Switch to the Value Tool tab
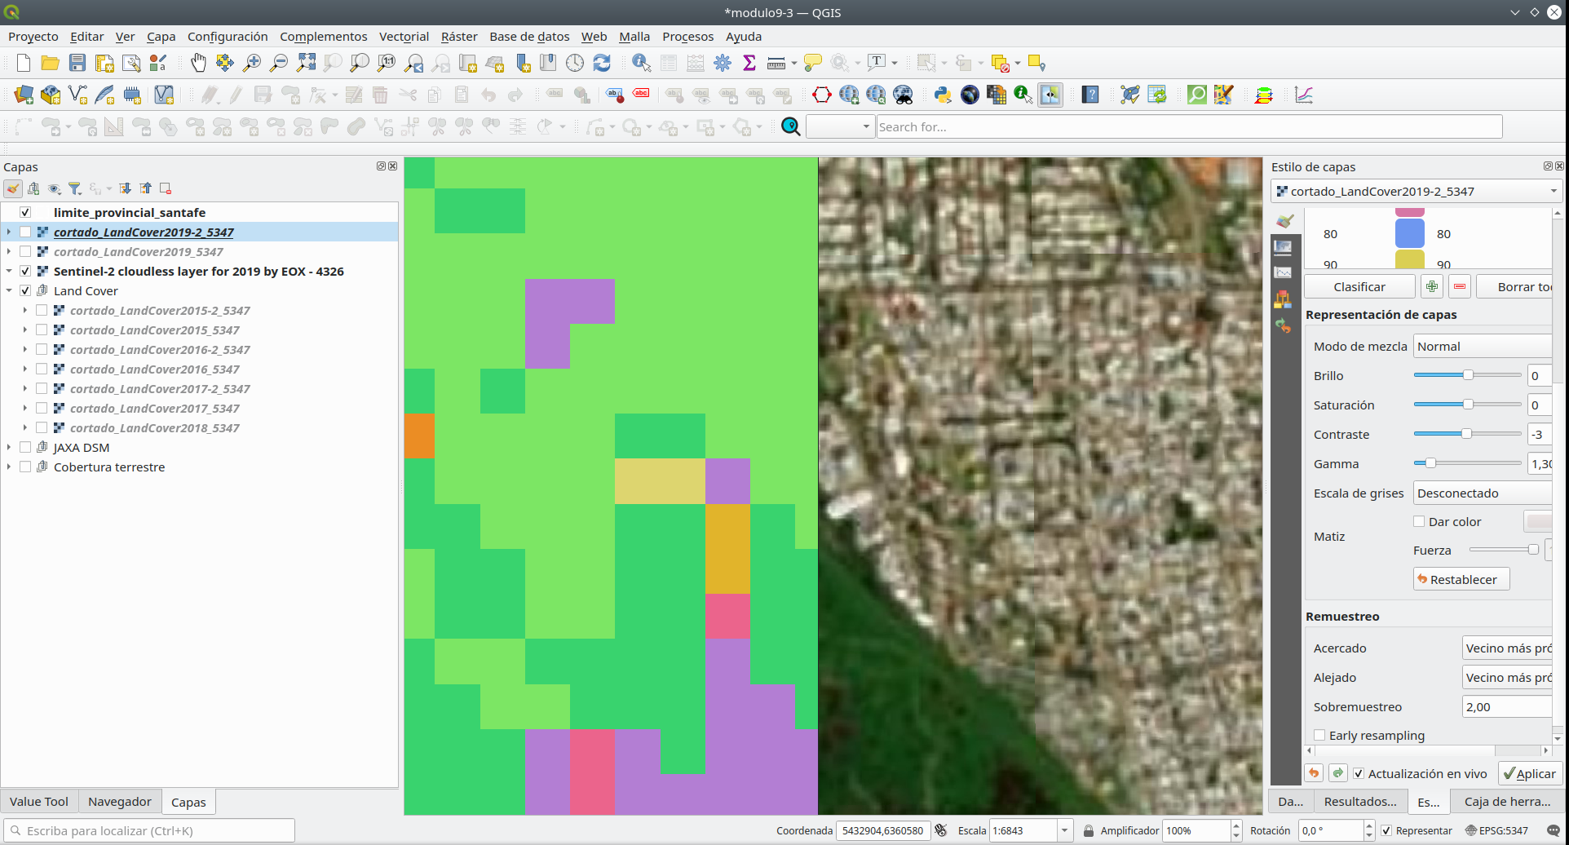 coord(39,801)
